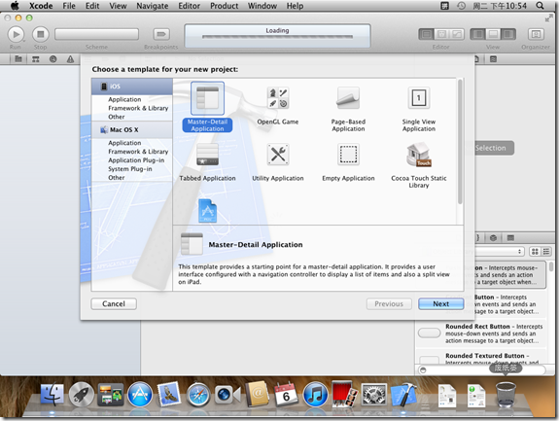Choose the Single View Application template
The image size is (559, 421).
419,109
